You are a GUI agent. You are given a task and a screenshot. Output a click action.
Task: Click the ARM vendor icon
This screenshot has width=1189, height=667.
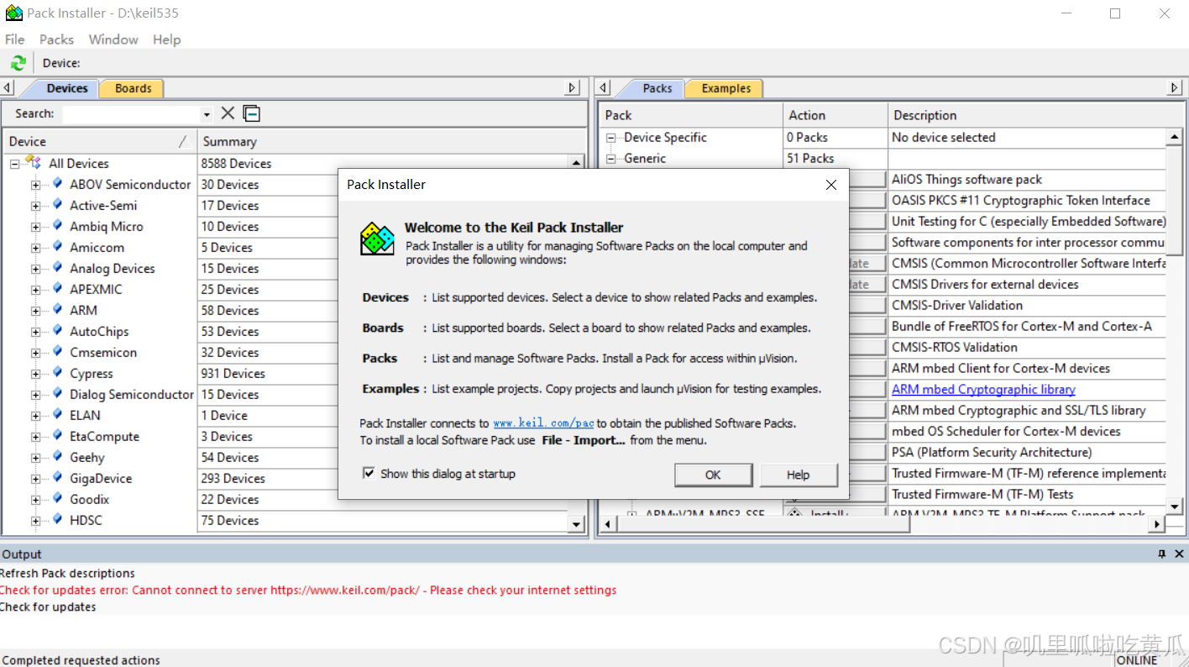(x=57, y=309)
